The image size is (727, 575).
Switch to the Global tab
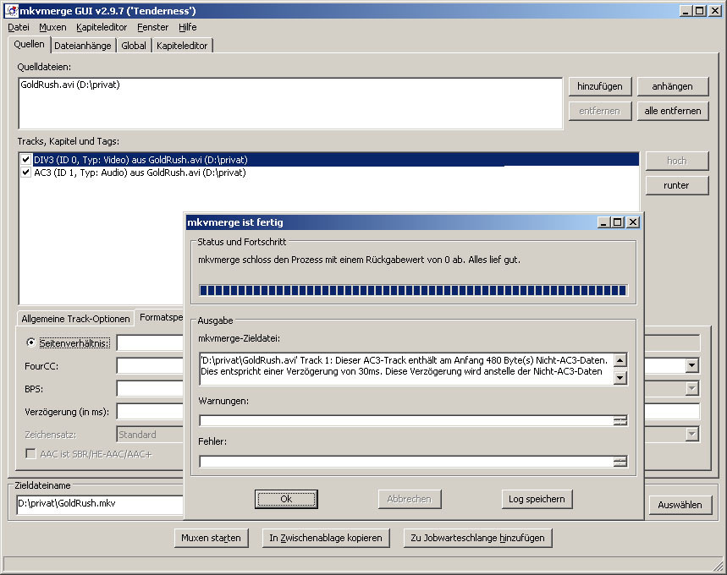click(x=134, y=46)
